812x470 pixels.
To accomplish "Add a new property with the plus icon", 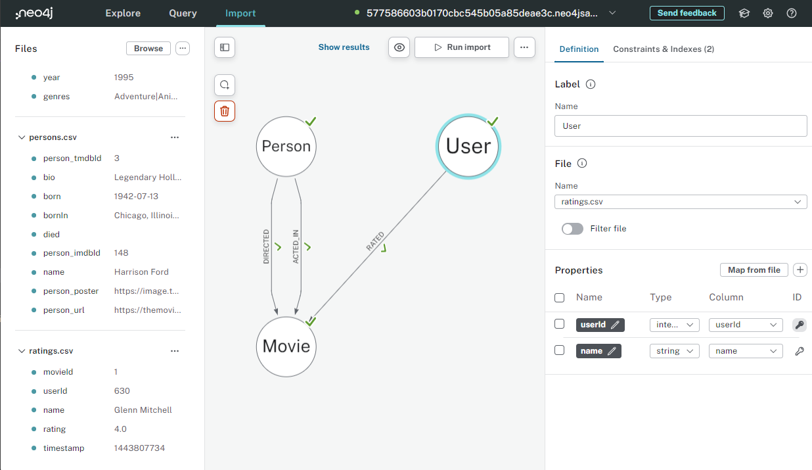I will pyautogui.click(x=800, y=270).
